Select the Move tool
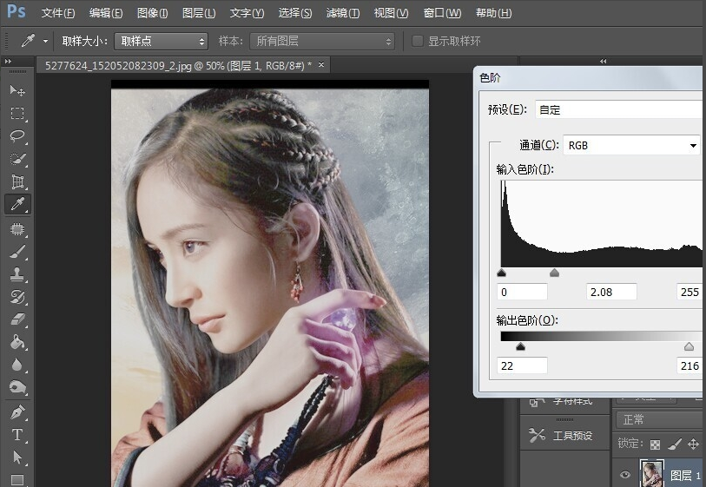The image size is (706, 487). 17,90
